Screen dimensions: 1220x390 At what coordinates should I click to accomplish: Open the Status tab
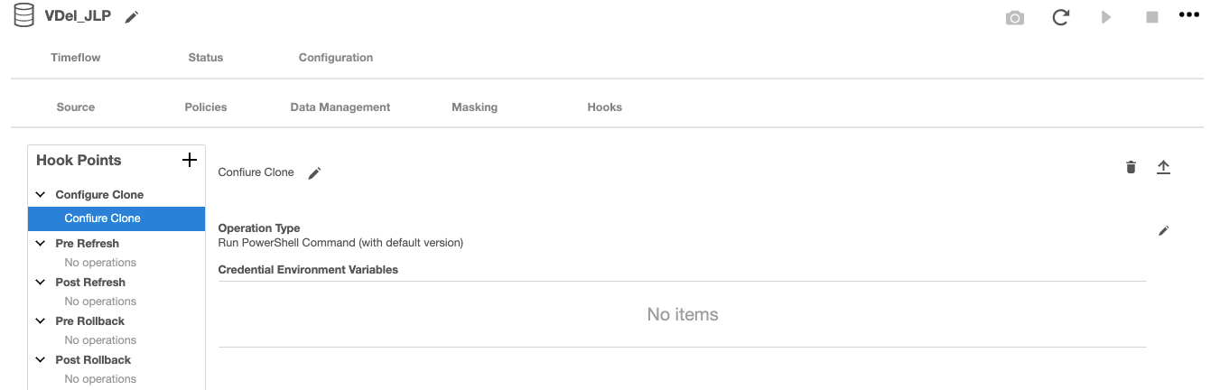pyautogui.click(x=206, y=58)
